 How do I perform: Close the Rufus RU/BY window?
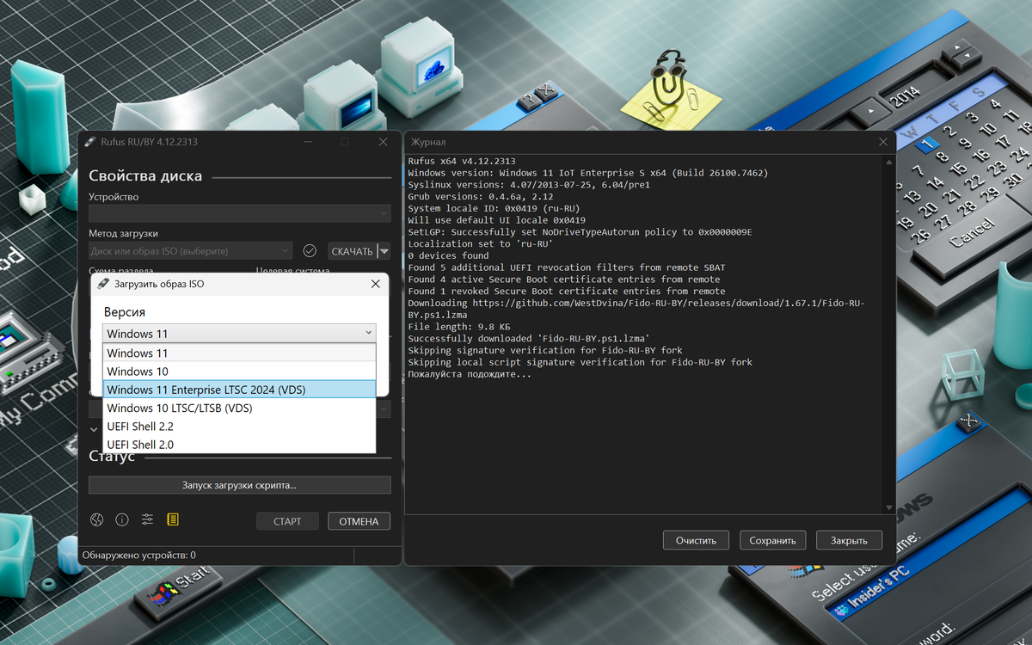pos(384,141)
